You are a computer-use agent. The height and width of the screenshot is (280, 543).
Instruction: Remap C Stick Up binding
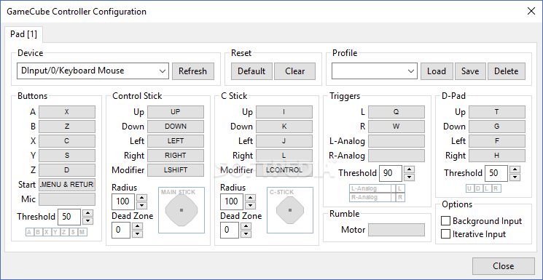click(284, 112)
